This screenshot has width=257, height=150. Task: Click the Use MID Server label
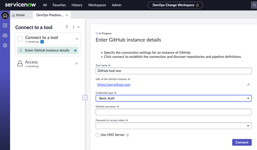coord(113,135)
